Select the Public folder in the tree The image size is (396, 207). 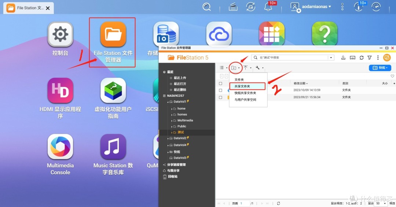(x=181, y=126)
